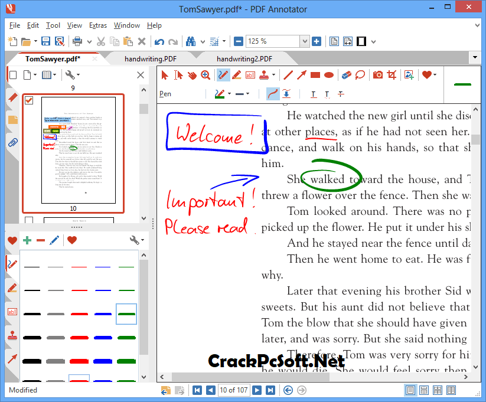Image resolution: width=486 pixels, height=402 pixels.
Task: Click the page number field 10 of 107
Action: (x=234, y=390)
